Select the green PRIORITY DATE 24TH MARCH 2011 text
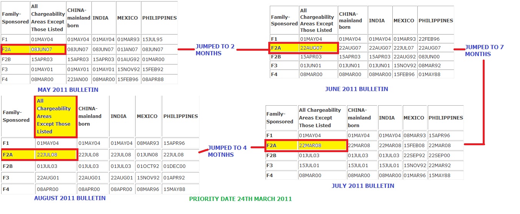Viewport: 520px width, 214px height. pos(240,199)
